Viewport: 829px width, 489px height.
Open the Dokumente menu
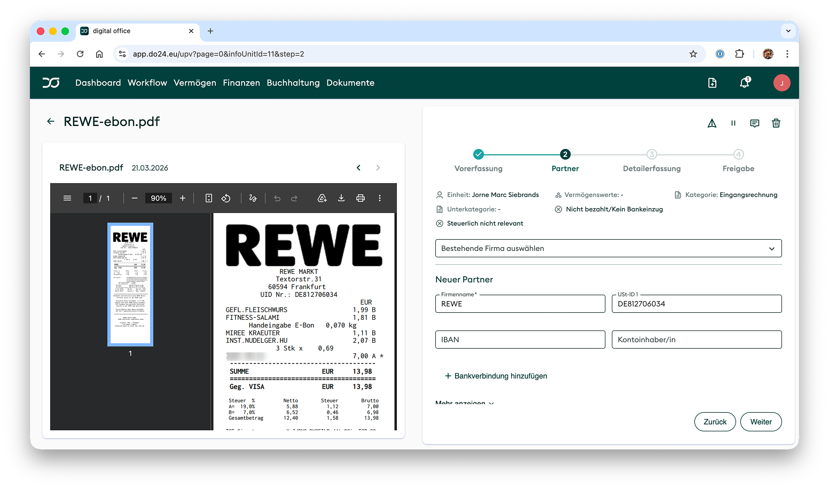tap(350, 83)
